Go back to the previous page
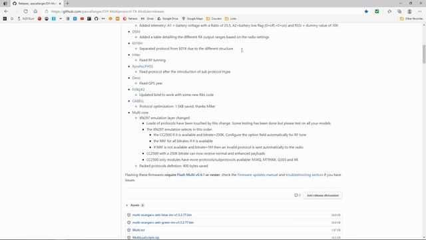This screenshot has width=426, height=240. (6, 11)
